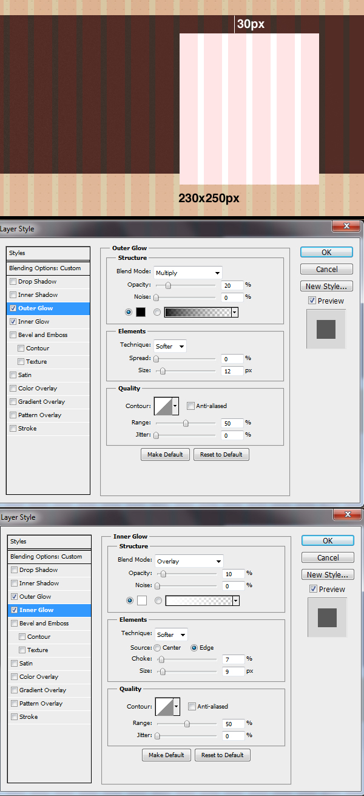This screenshot has height=796, width=364.
Task: Toggle Preview checkbox in Inner Glow dialog
Action: click(313, 589)
